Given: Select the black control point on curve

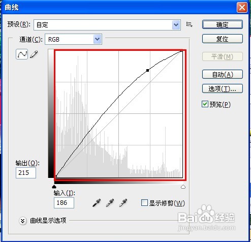Looking at the screenshot, I should click(147, 70).
